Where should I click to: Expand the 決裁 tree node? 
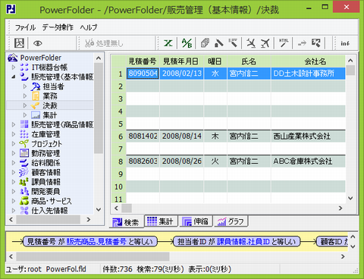pos(25,105)
